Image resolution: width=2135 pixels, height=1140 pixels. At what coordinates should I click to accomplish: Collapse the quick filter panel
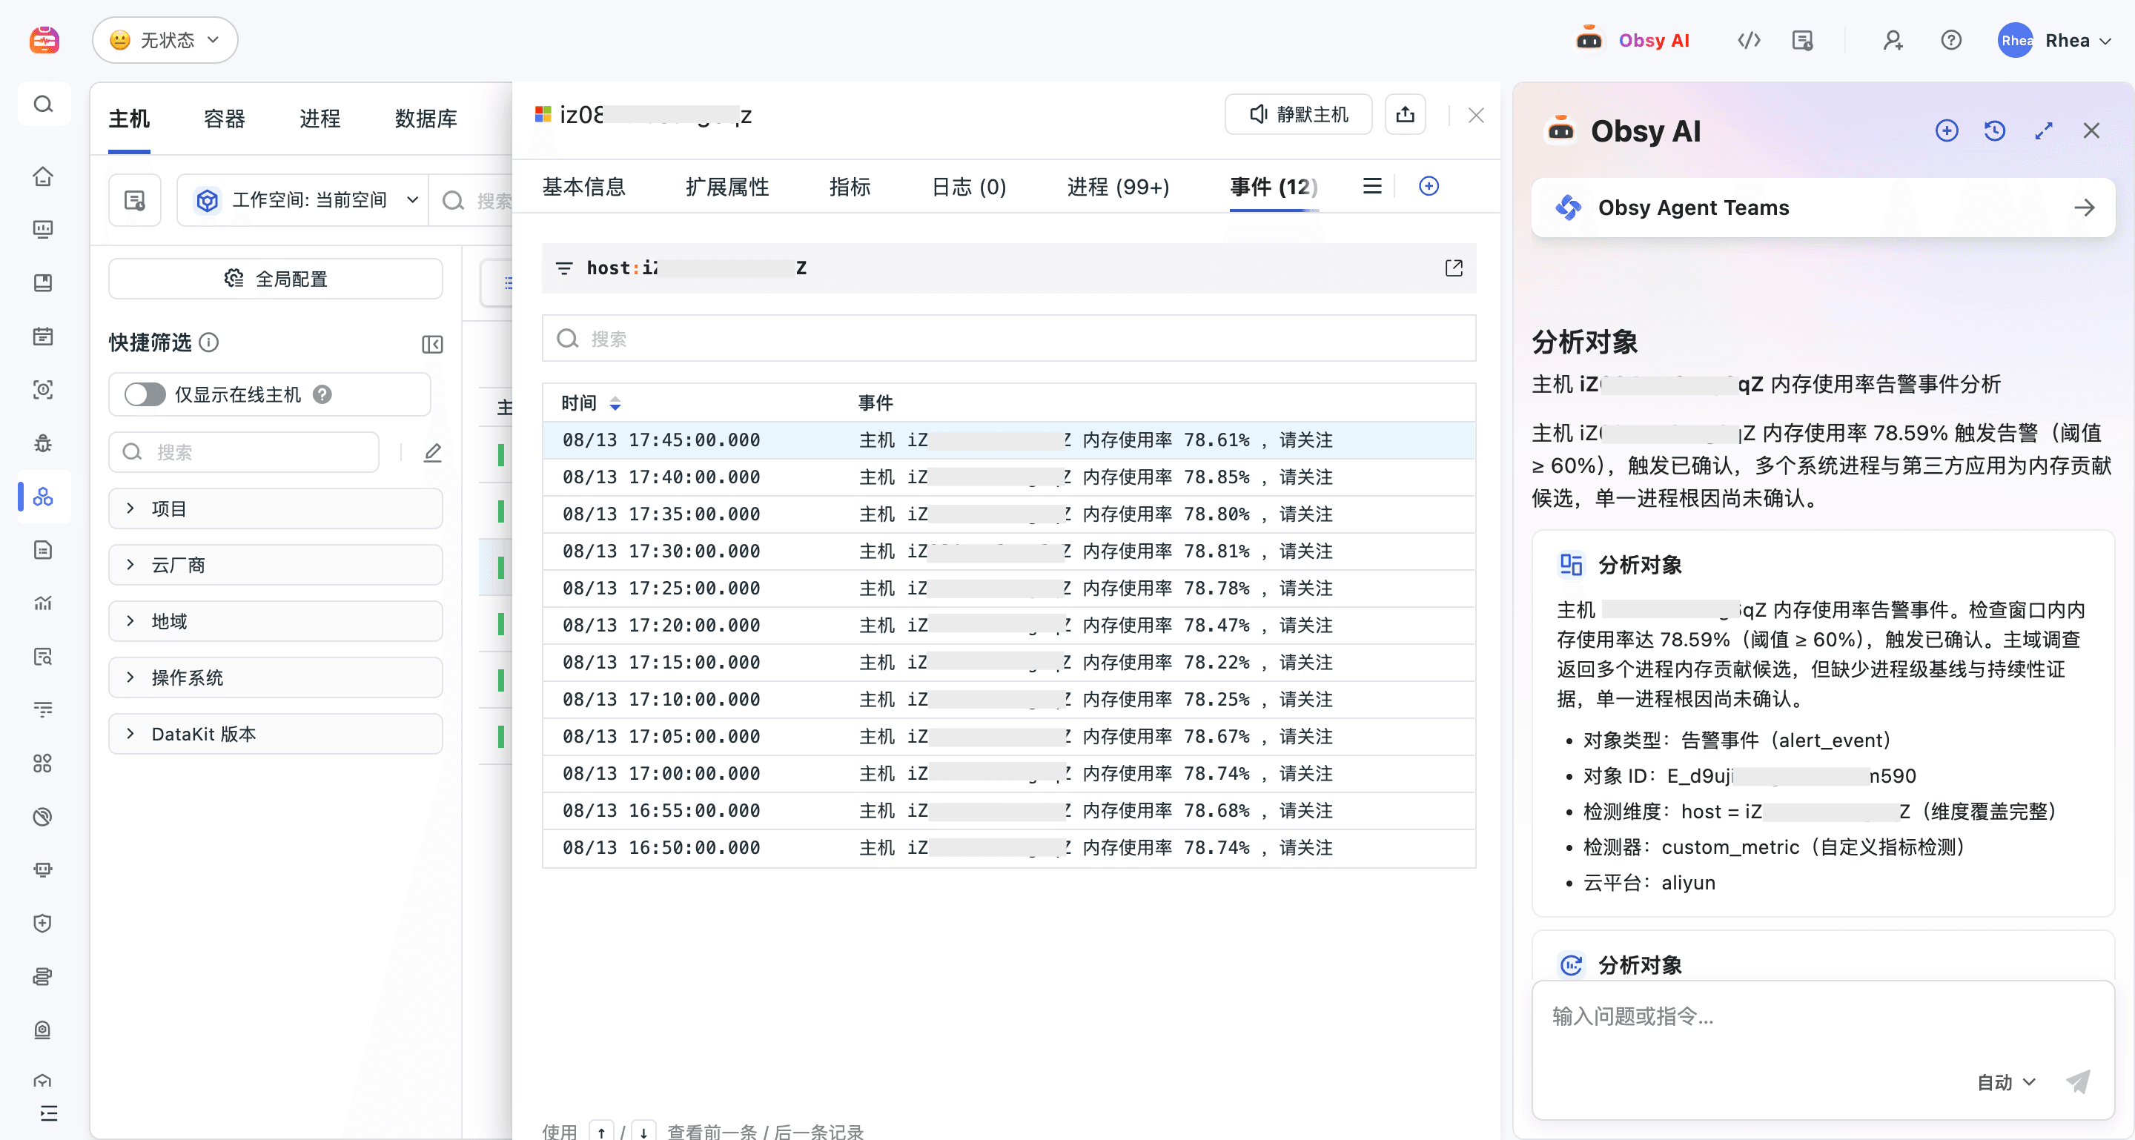point(433,344)
